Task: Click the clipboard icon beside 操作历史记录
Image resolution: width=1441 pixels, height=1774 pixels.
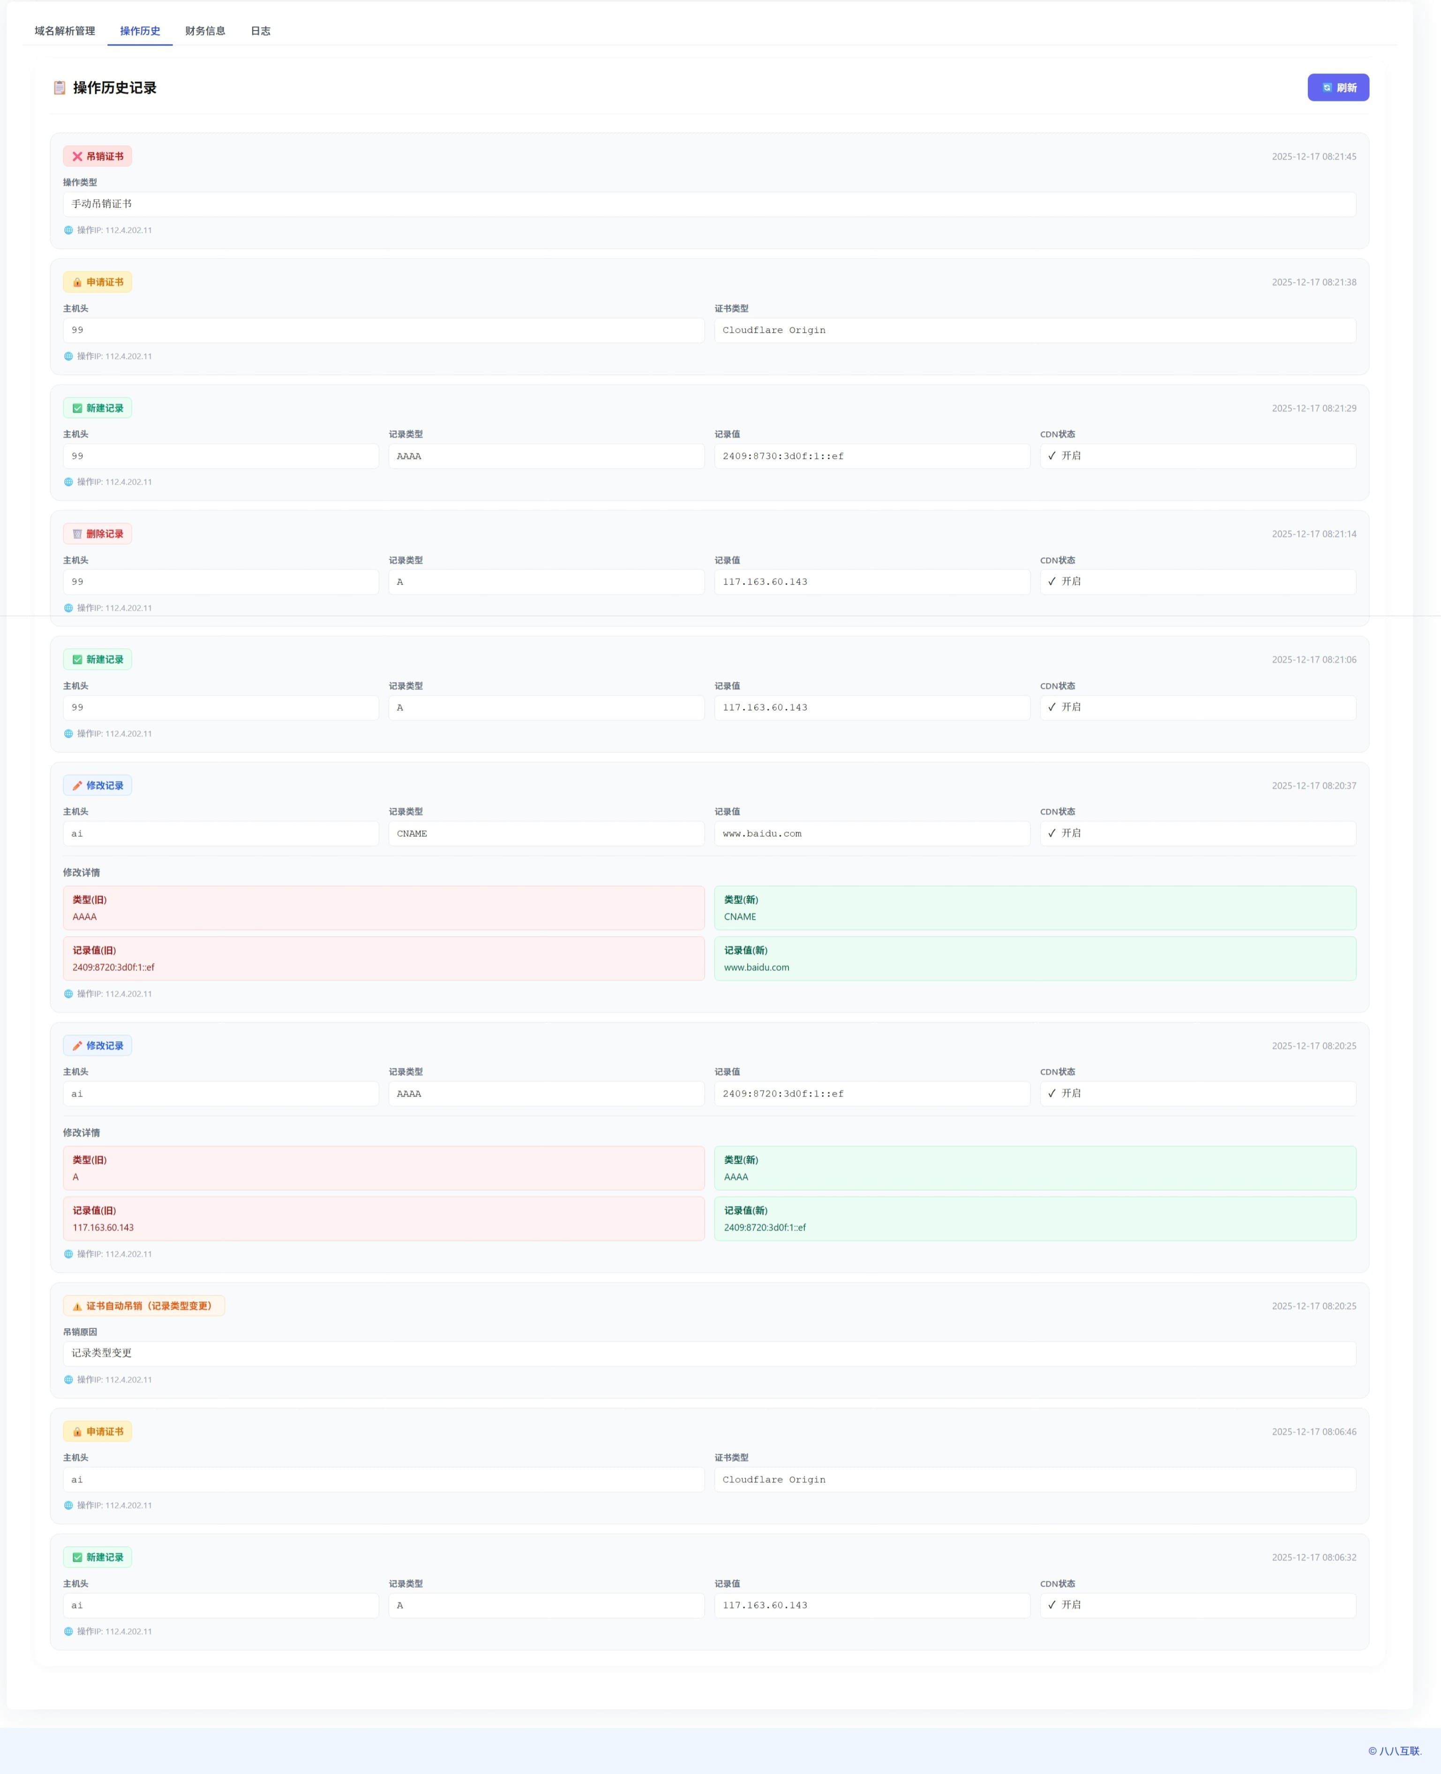Action: [60, 88]
